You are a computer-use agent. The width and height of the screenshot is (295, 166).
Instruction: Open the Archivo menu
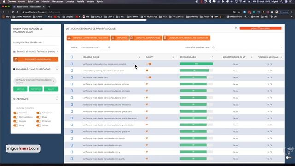(x=22, y=1)
